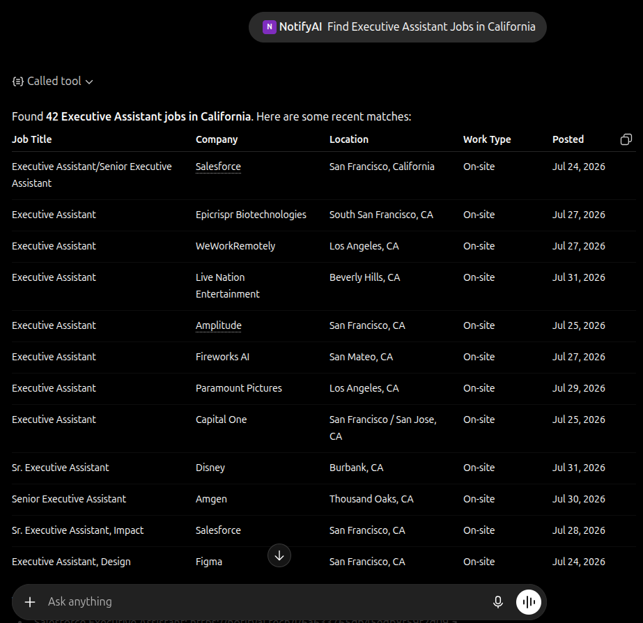Open the Salesforce link in first row
Image resolution: width=643 pixels, height=623 pixels.
click(218, 167)
